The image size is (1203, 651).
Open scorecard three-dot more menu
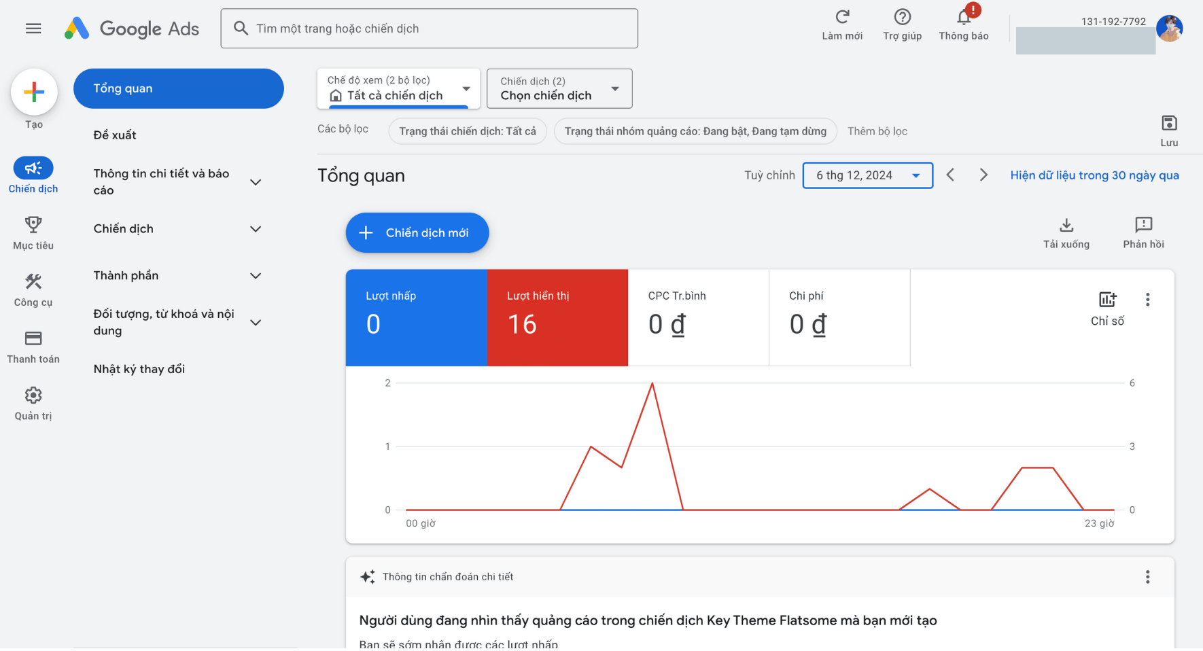pos(1148,300)
